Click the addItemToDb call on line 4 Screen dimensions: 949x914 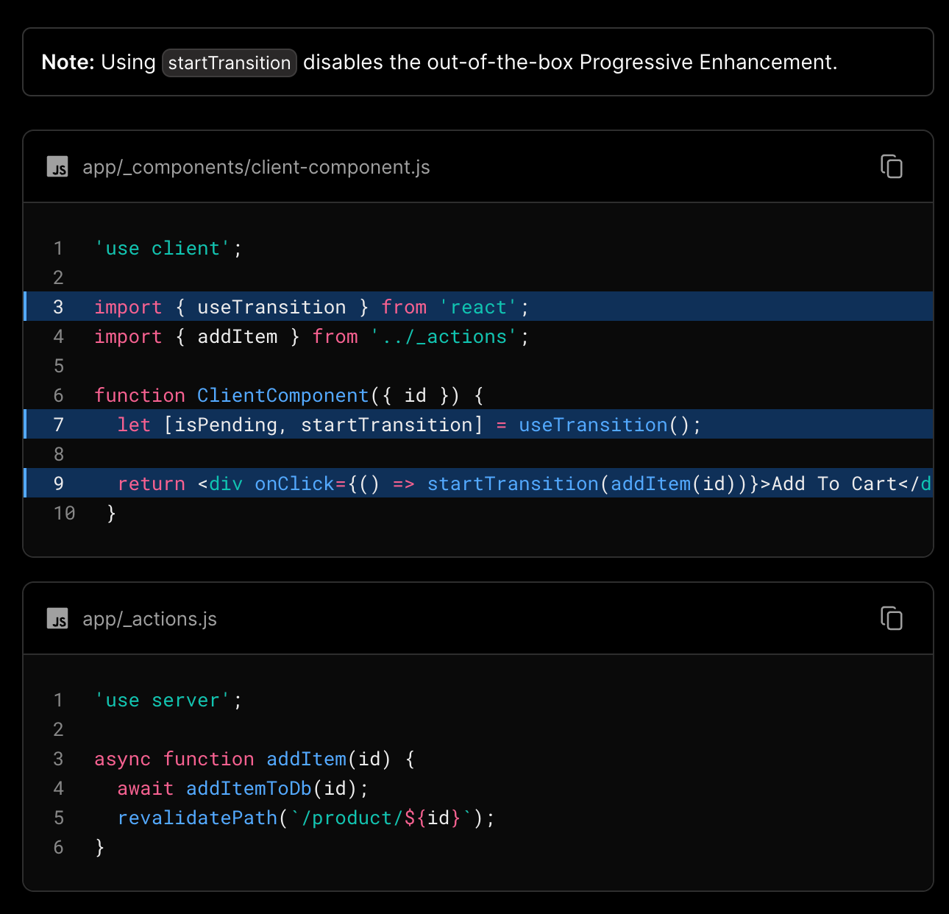tap(248, 788)
